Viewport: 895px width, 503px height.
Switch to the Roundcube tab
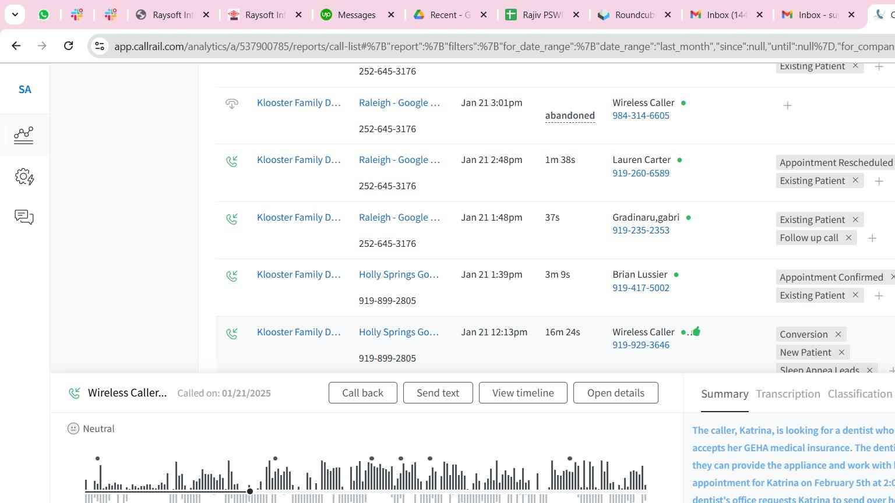point(635,15)
